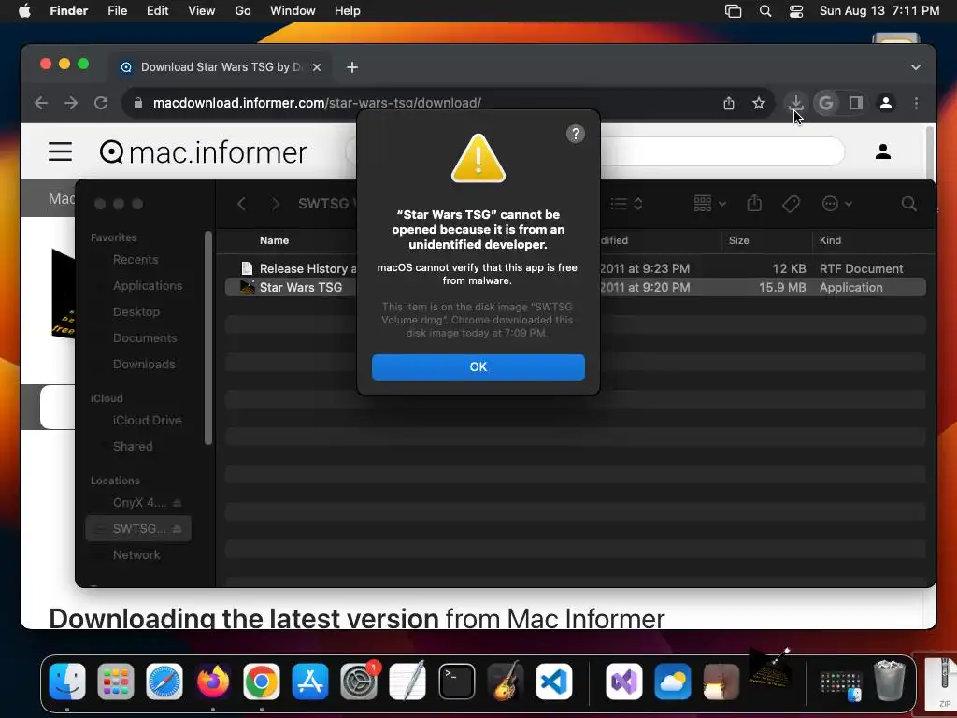Close the Download Star Wars TSG tab
This screenshot has width=957, height=718.
pos(316,67)
